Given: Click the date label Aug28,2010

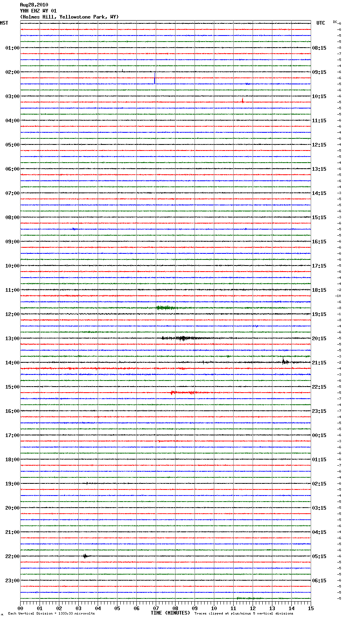Looking at the screenshot, I should [34, 5].
